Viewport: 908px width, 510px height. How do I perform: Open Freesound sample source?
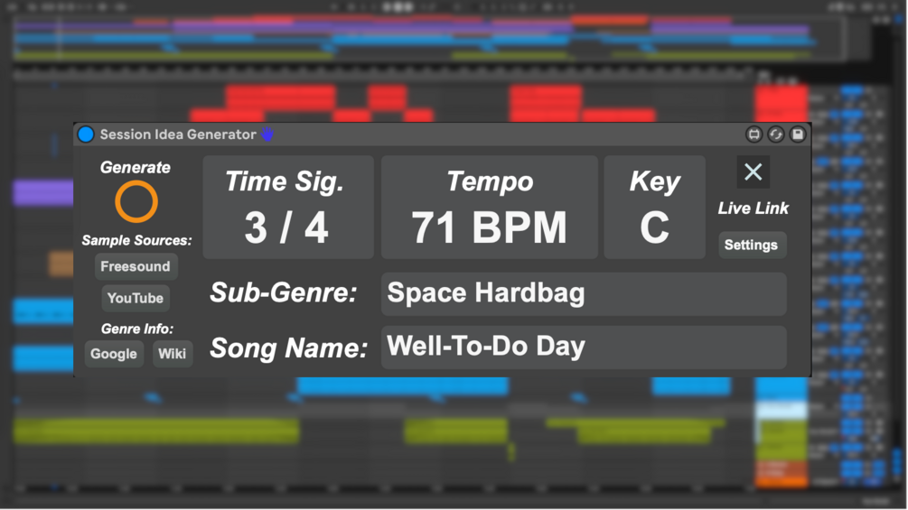tap(136, 266)
